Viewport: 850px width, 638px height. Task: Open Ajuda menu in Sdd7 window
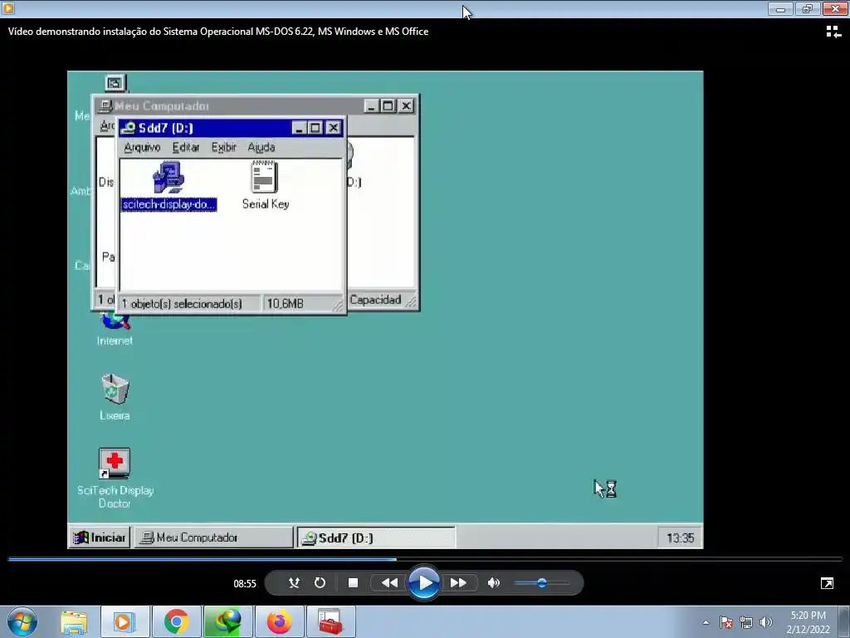(x=261, y=147)
